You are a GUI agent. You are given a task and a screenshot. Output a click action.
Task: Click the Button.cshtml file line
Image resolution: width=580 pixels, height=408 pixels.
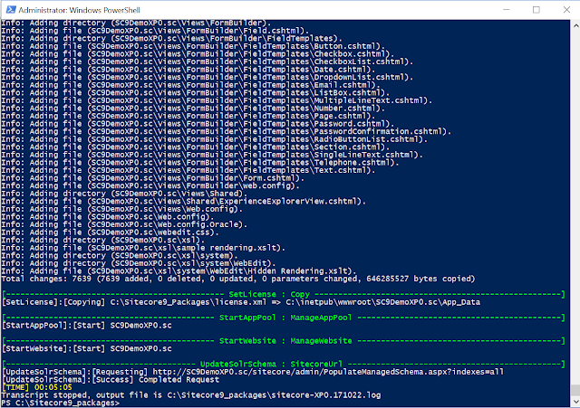tap(193, 46)
